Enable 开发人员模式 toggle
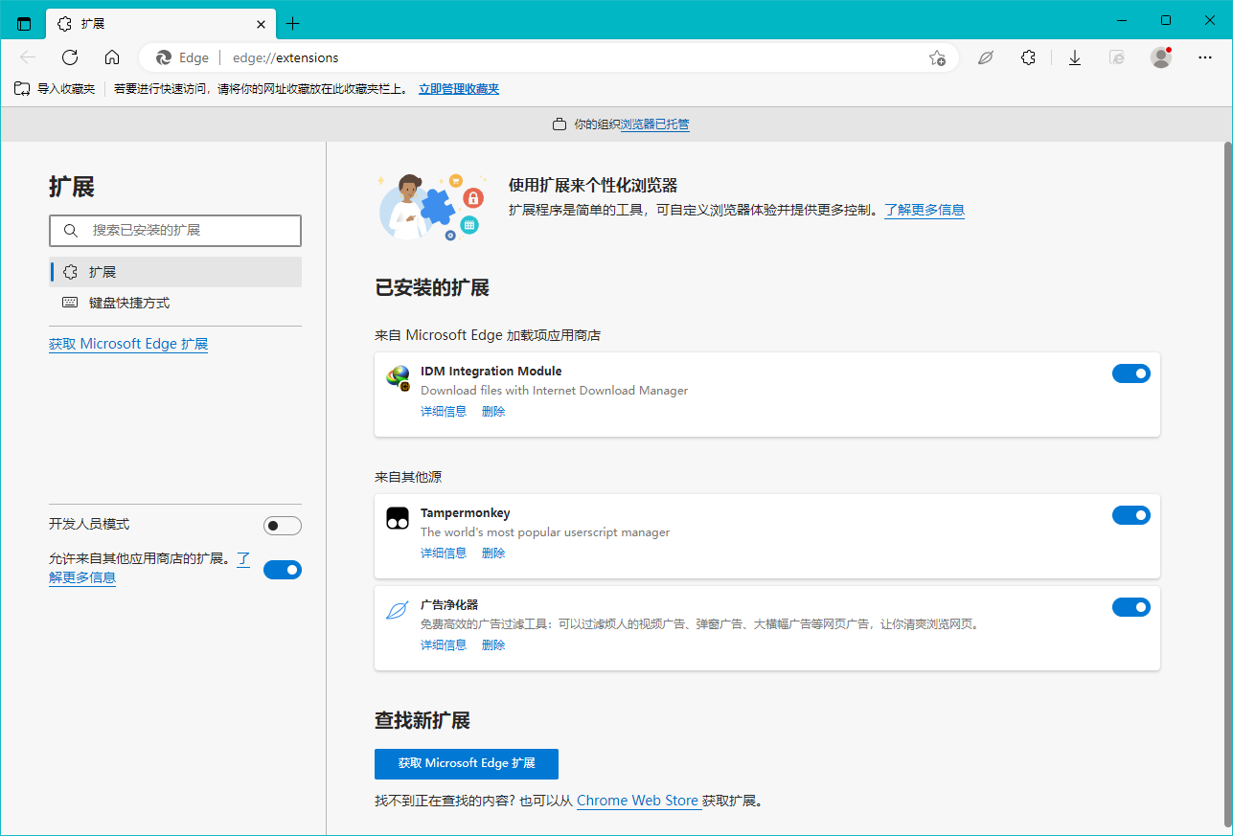This screenshot has height=836, width=1233. tap(283, 526)
